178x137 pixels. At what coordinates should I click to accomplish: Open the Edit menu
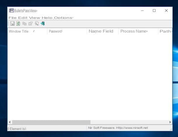click(x=23, y=18)
